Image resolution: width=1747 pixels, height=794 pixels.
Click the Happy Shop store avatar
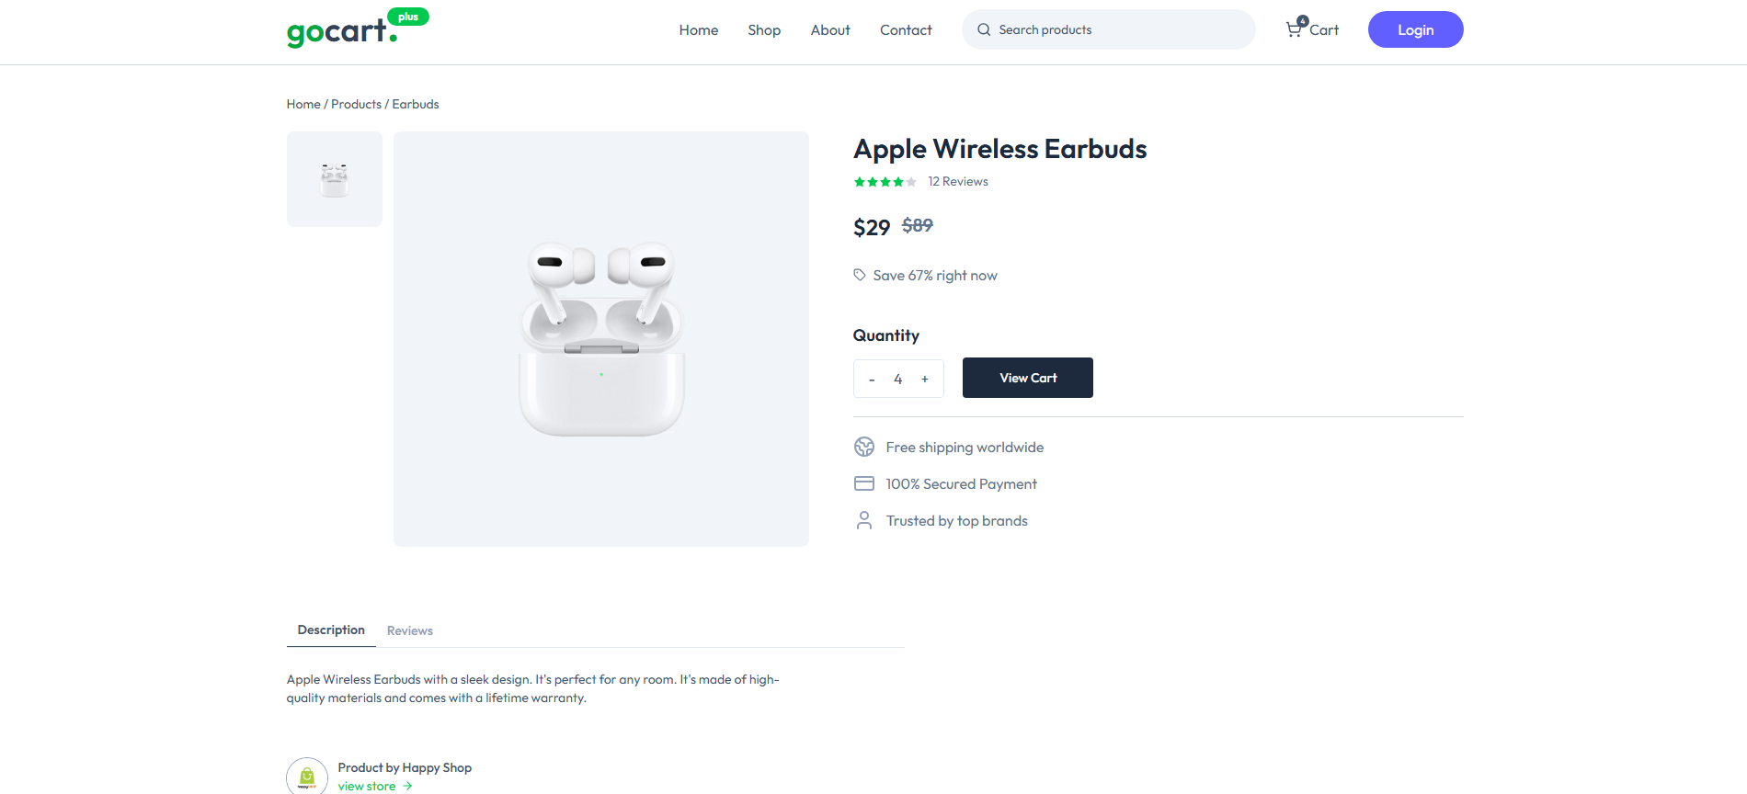coord(307,777)
